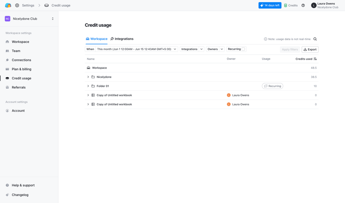Open the Integrations filter dropdown
Viewport: 345px width, 203px height.
[192, 49]
